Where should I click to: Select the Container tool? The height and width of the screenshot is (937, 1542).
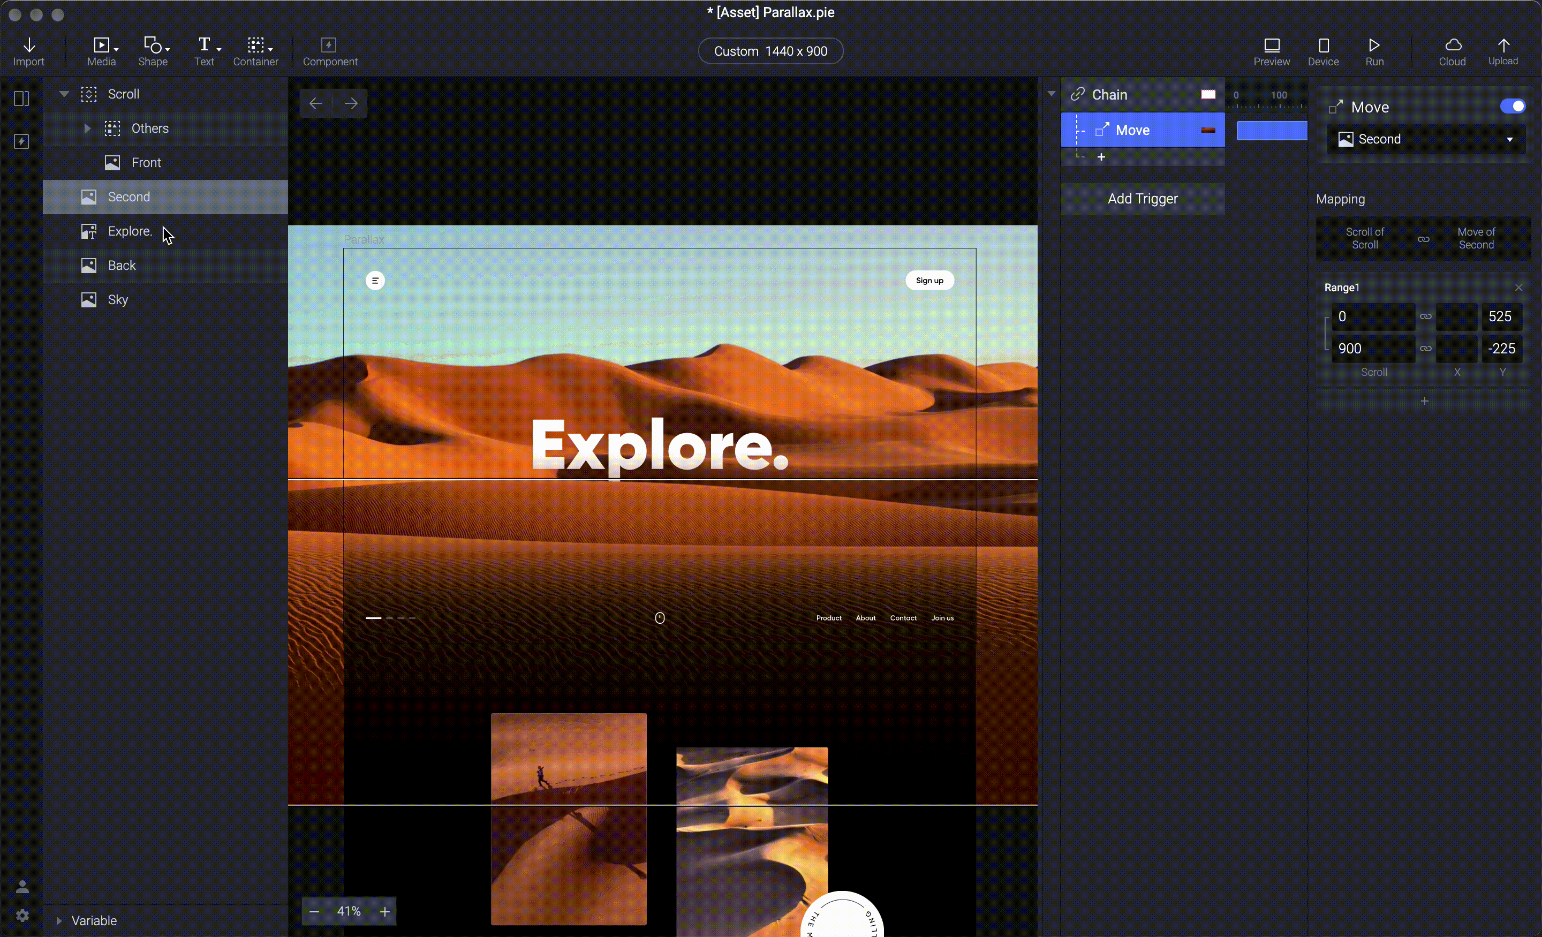coord(255,51)
